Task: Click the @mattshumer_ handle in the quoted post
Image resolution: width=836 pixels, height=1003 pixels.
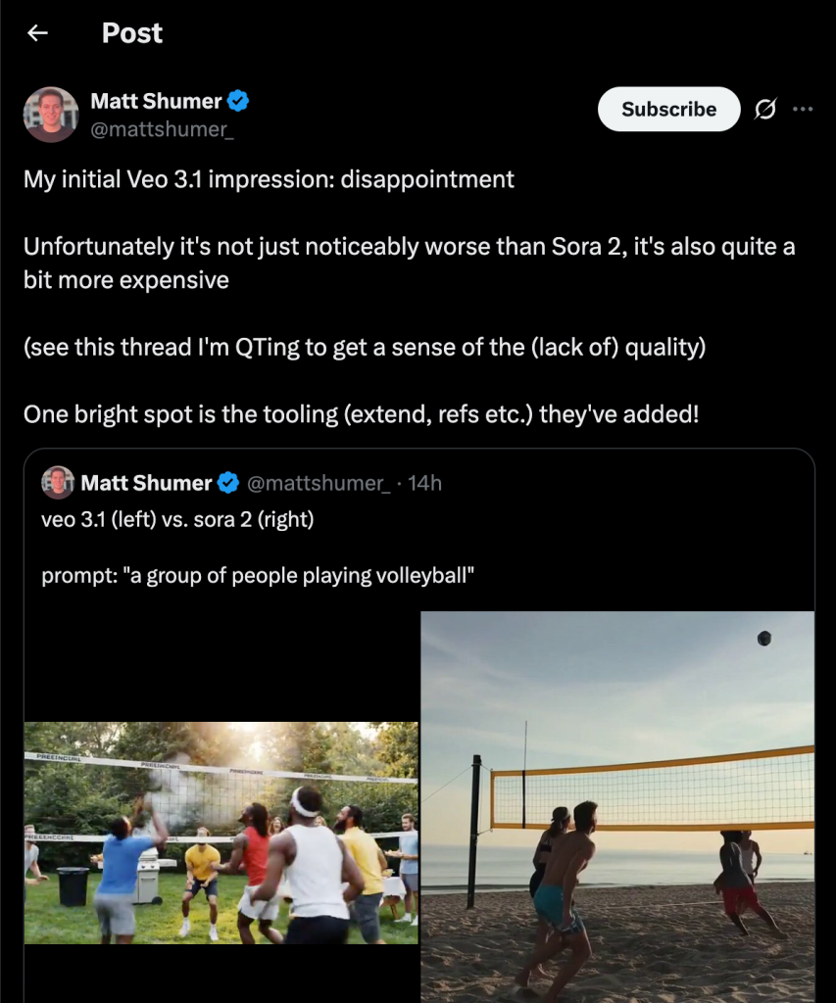Action: 319,483
